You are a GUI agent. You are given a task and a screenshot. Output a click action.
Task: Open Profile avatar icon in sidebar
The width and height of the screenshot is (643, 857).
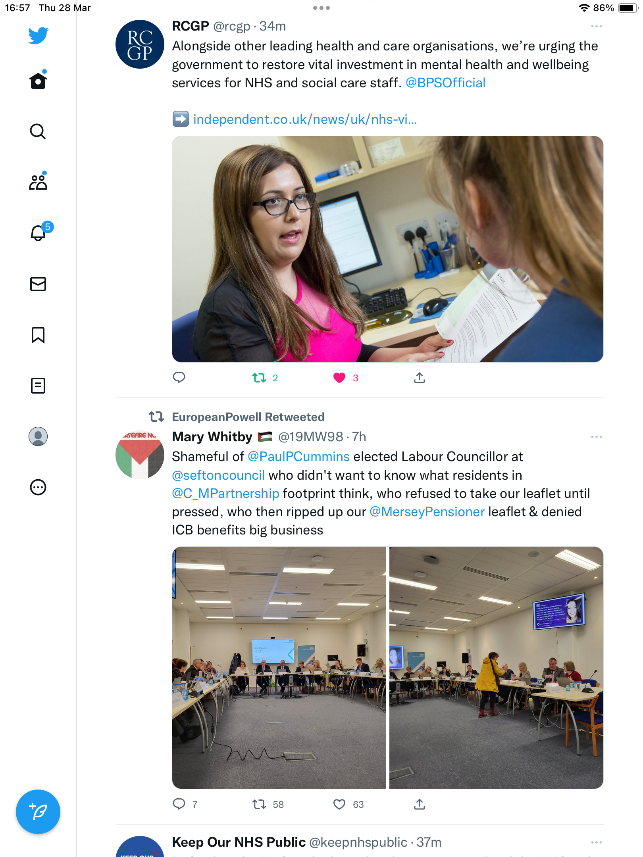pyautogui.click(x=38, y=436)
